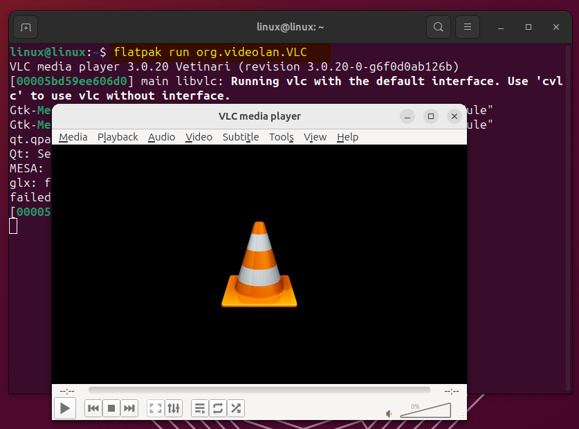The image size is (579, 429).
Task: Start playback with the VLC Play button
Action: pyautogui.click(x=65, y=408)
